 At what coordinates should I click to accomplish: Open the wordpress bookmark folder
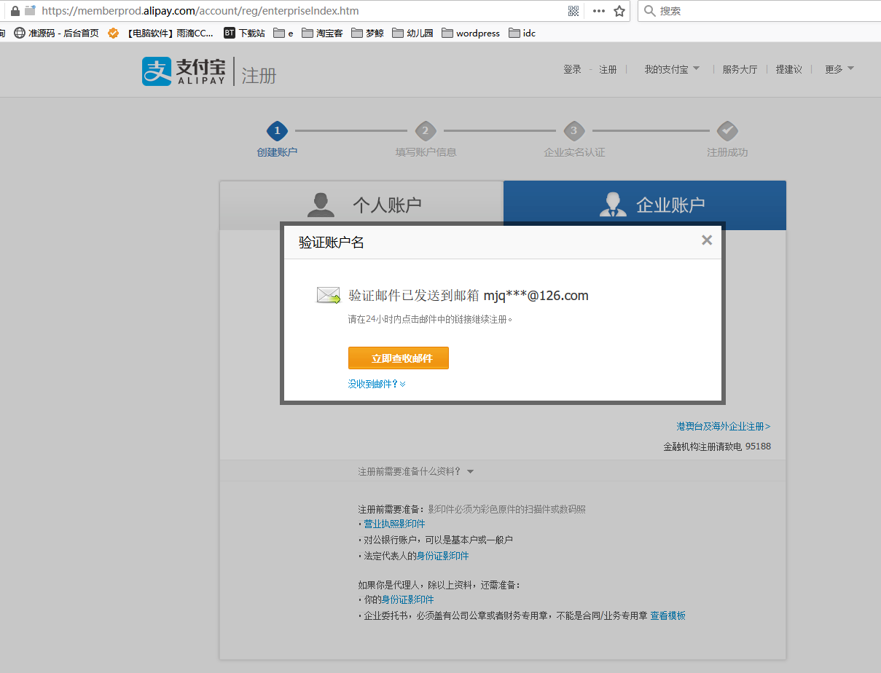[471, 33]
